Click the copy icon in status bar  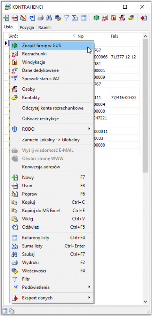12,311
